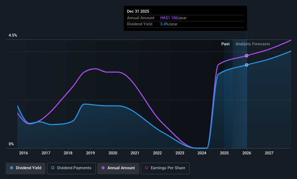
Task: Select the purple data point at 2026
Action: [247, 55]
